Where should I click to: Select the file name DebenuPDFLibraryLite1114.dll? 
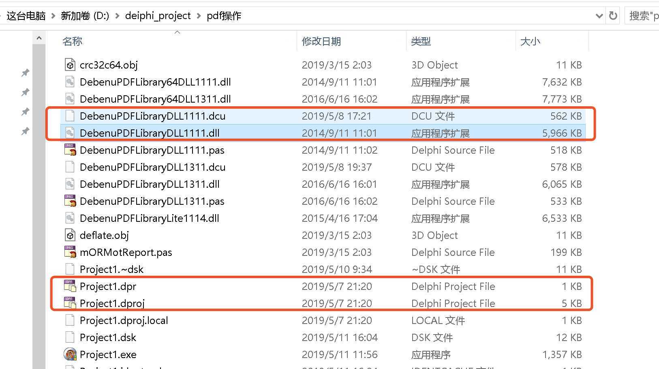click(150, 218)
